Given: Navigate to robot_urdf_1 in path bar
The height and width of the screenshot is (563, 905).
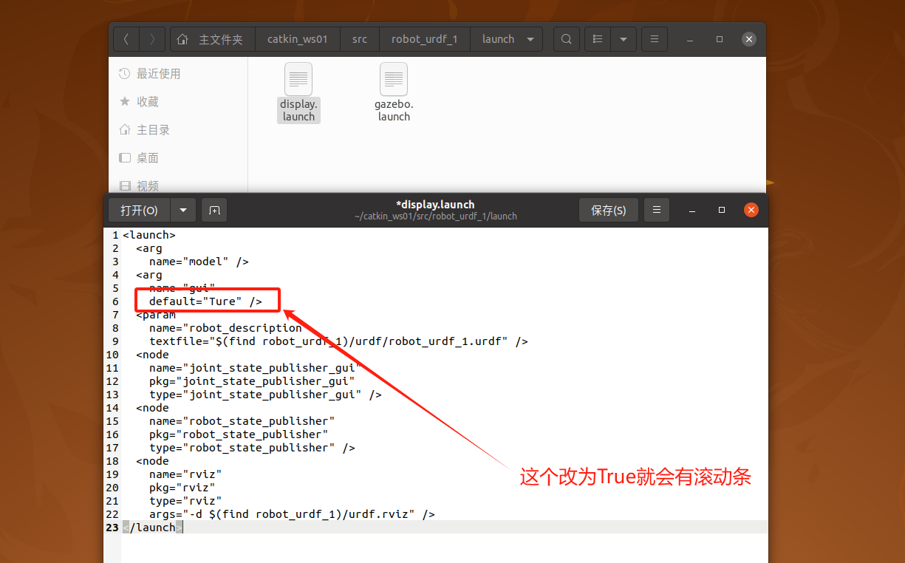Looking at the screenshot, I should 424,39.
